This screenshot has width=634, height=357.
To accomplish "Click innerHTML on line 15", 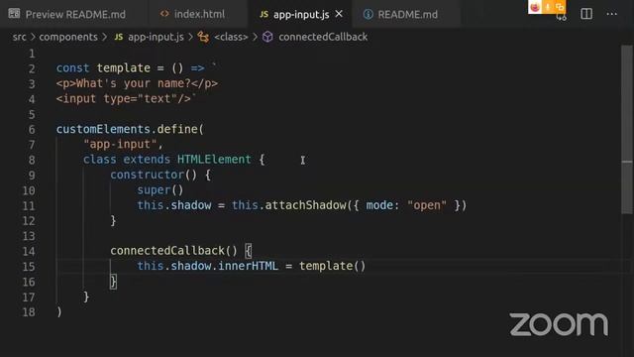I will [248, 266].
